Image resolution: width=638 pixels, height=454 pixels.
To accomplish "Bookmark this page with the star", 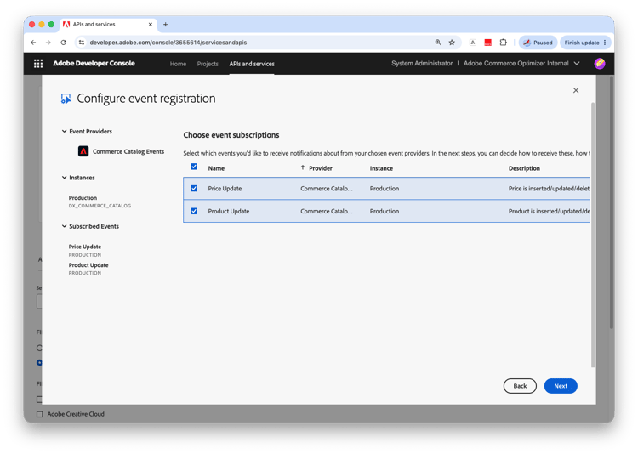I will [452, 43].
